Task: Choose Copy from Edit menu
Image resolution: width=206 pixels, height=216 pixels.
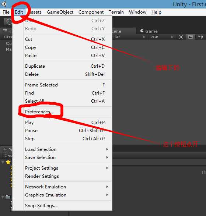Action: 67,47
